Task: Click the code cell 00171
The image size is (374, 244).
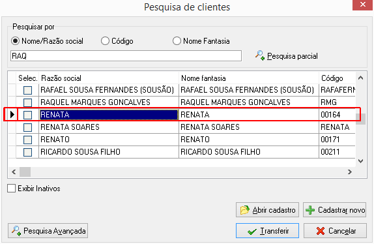Action: pos(337,140)
